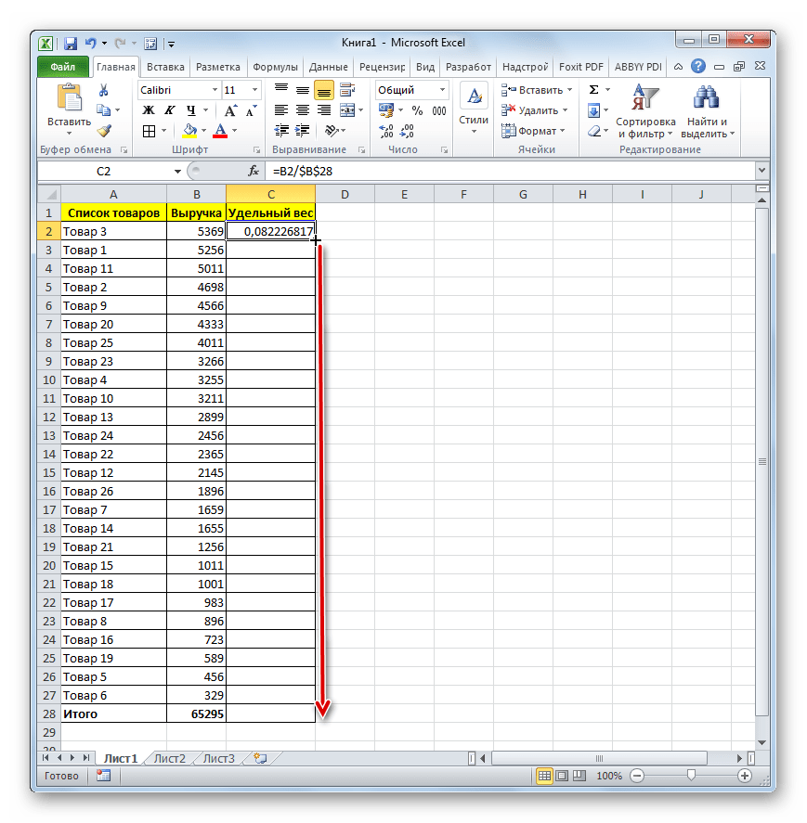Click the AutoSum sigma icon
The image size is (807, 823).
(x=593, y=90)
